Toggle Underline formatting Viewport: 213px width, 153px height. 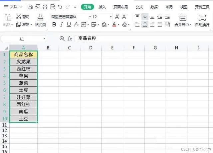click(69, 25)
